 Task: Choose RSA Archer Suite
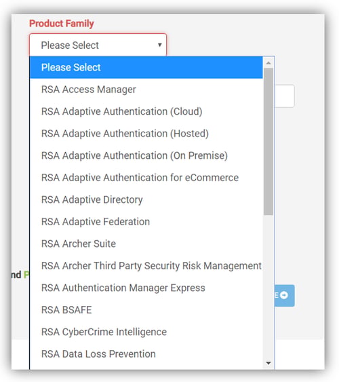(146, 244)
